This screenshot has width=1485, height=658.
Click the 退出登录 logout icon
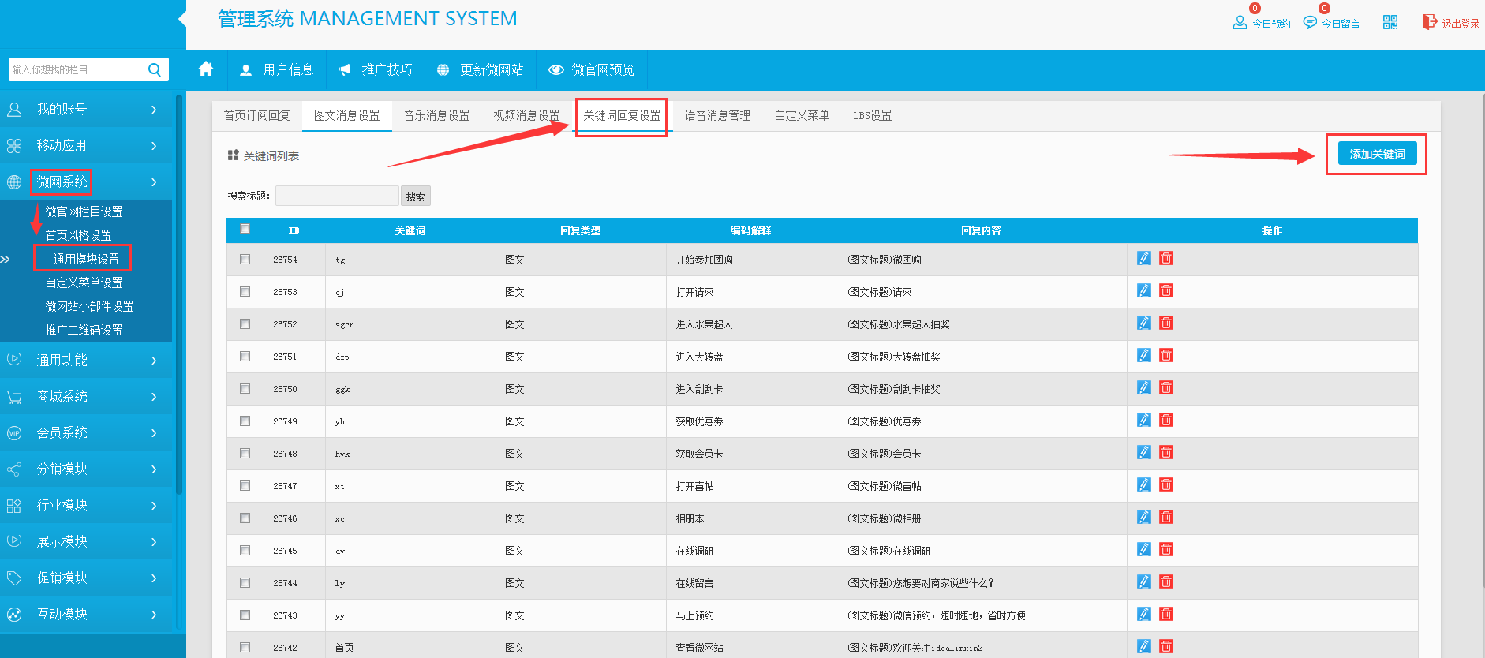(1430, 22)
